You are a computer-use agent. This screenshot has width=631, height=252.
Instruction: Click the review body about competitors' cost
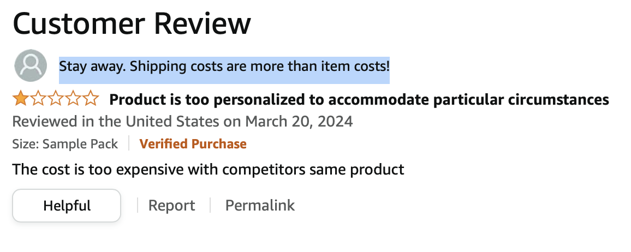pos(208,170)
